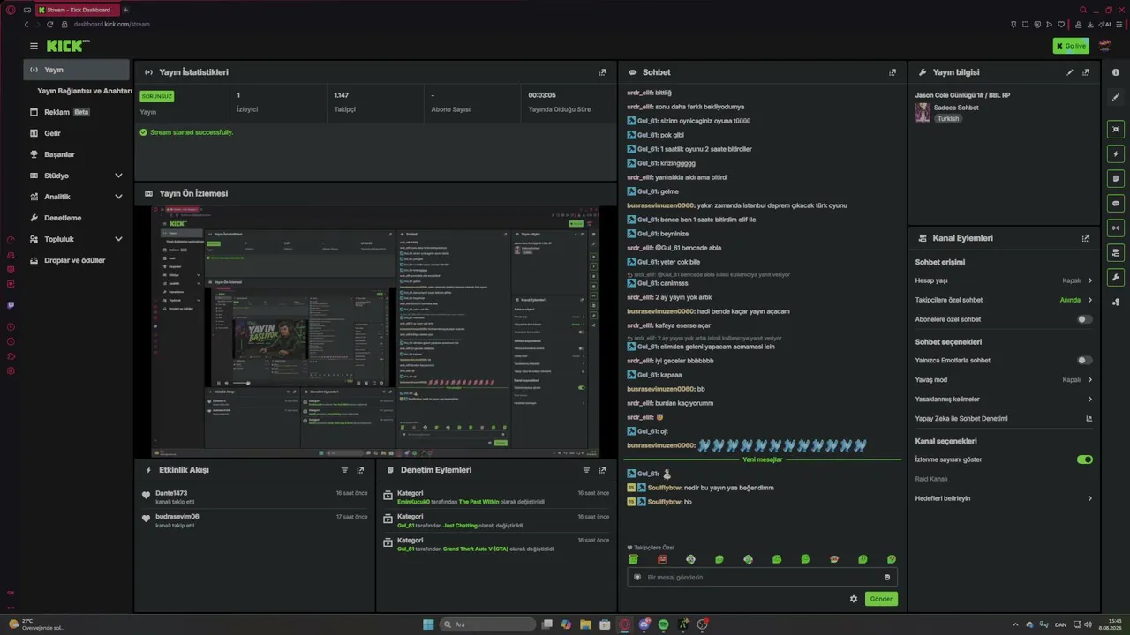This screenshot has width=1130, height=635.
Task: Pop out the Sohbet chat panel
Action: [x=893, y=72]
